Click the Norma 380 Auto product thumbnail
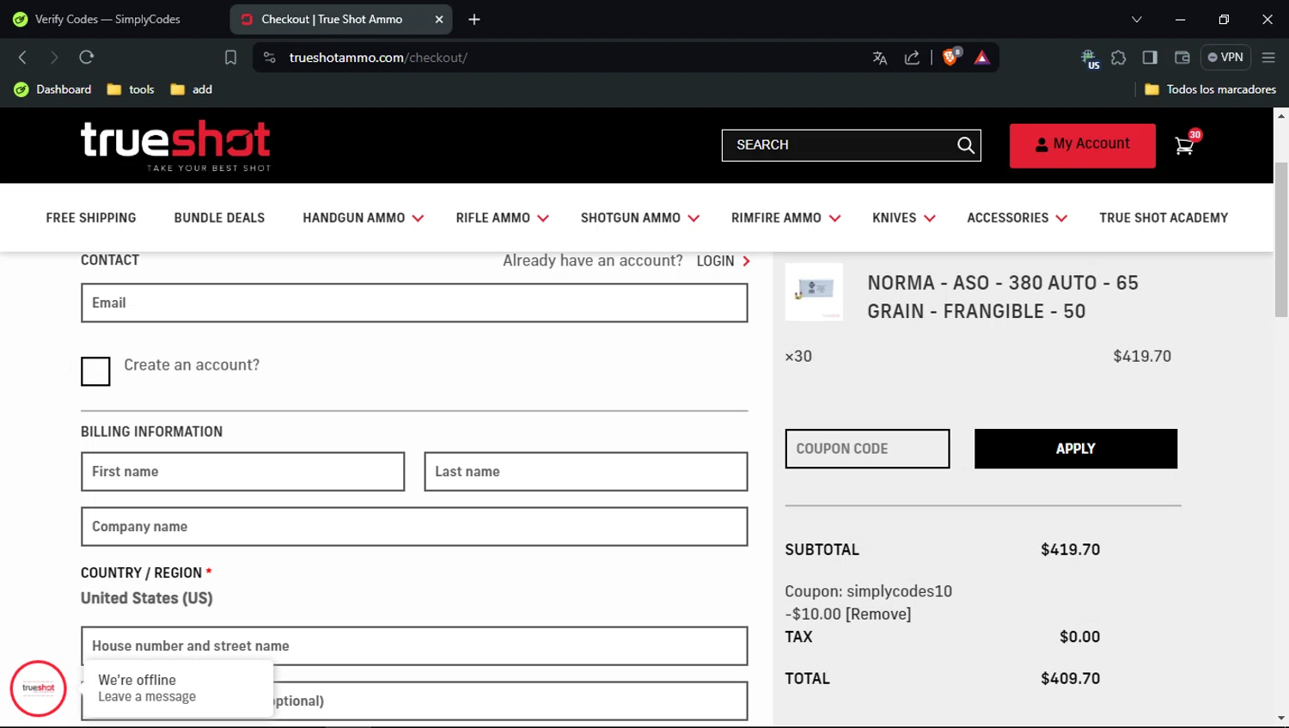Screen dimensions: 1289x728 coord(814,292)
